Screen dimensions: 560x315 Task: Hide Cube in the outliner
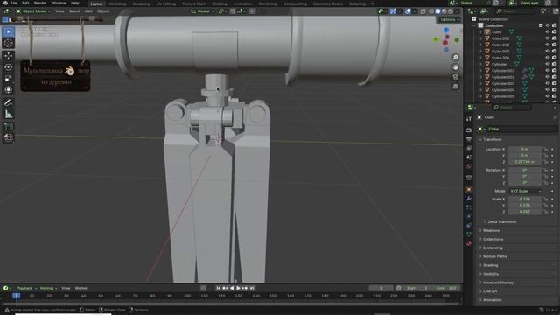[x=548, y=32]
